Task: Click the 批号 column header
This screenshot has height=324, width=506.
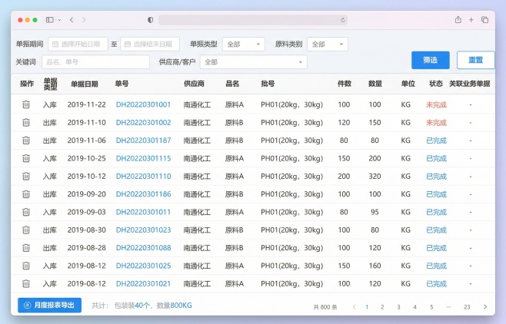Action: click(268, 84)
